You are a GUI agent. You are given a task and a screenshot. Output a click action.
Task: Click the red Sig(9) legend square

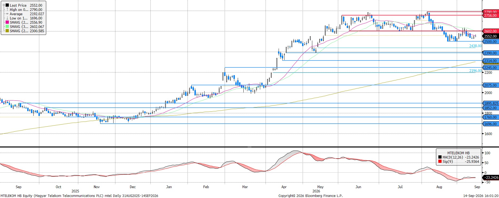pos(440,161)
